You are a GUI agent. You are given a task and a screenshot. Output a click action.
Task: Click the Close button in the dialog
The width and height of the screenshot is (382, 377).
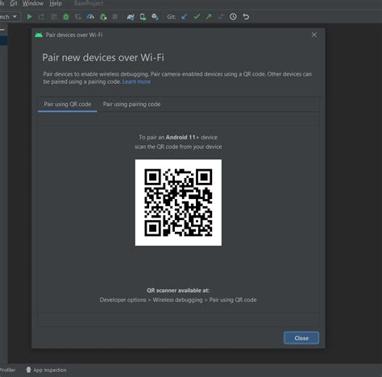click(301, 338)
